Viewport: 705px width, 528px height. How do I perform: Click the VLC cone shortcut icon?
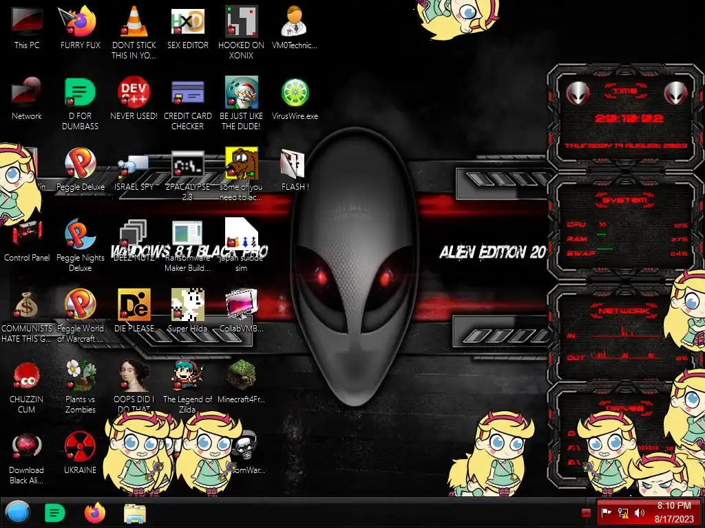tap(134, 21)
